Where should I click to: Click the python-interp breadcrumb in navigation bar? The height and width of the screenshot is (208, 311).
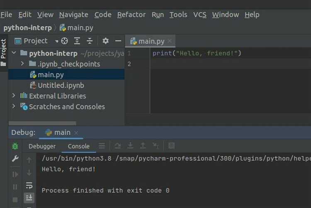27,28
